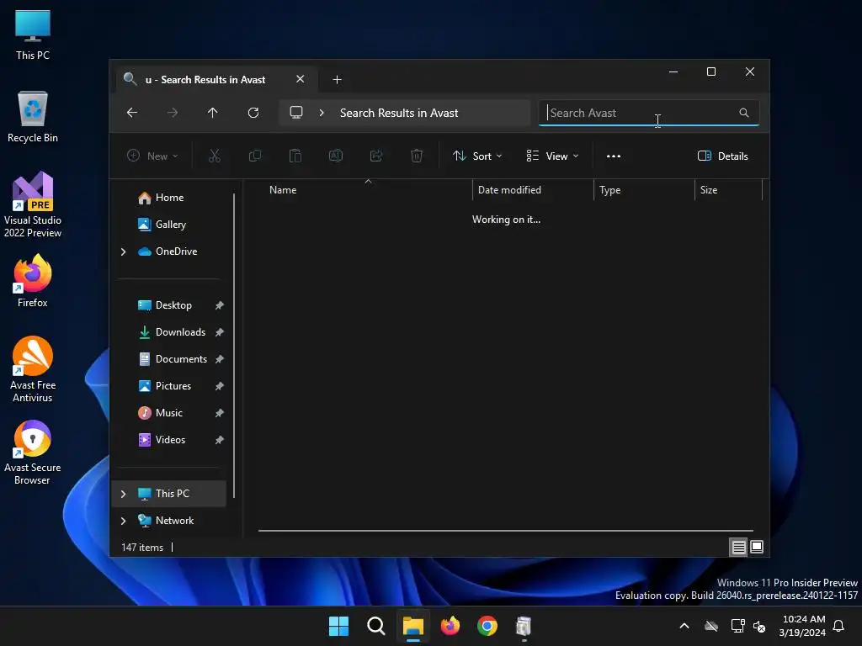Select Avast Secure Browser desktop shortcut
The height and width of the screenshot is (646, 862).
[33, 453]
